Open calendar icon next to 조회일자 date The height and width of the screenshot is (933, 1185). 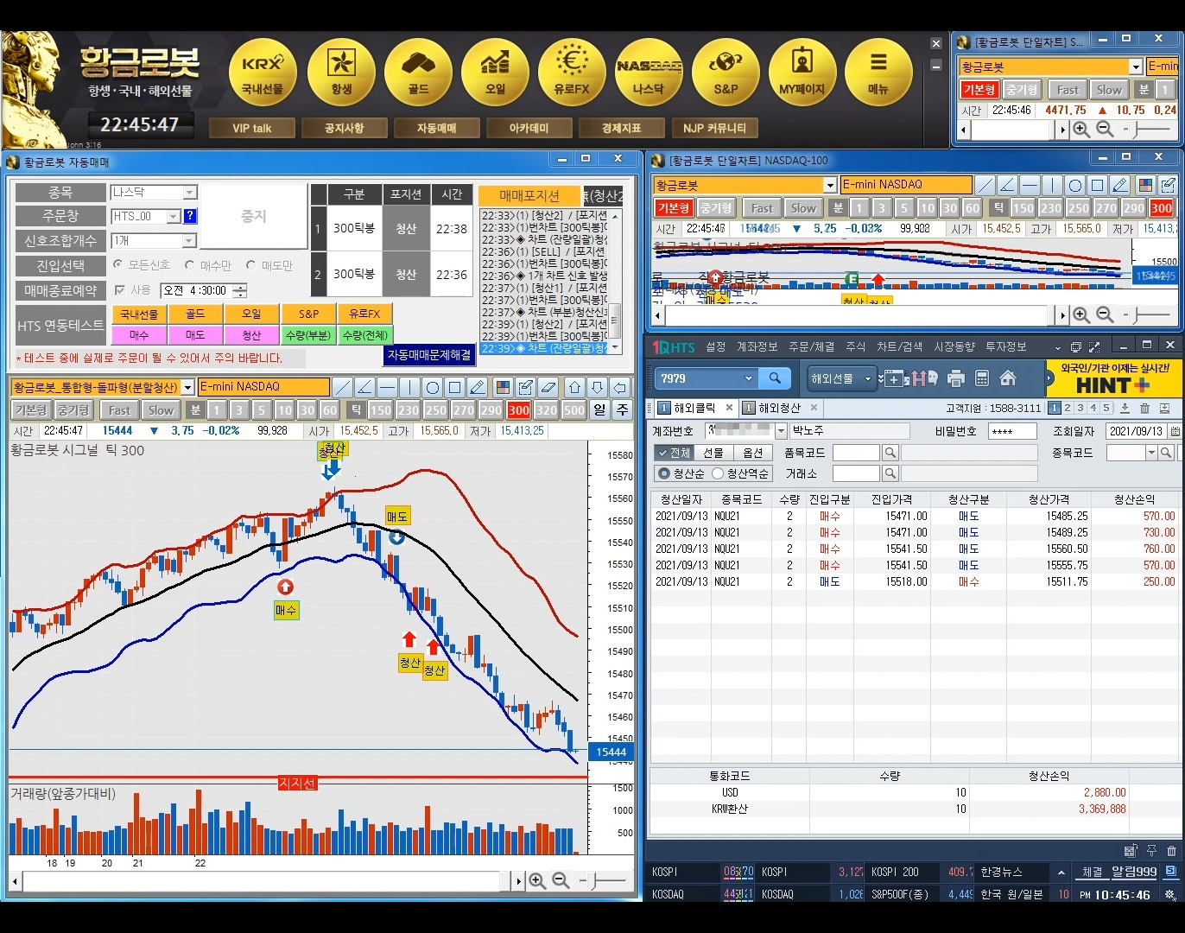[1175, 431]
